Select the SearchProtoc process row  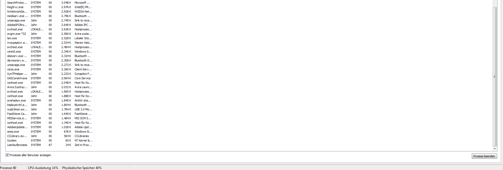coord(50,3)
